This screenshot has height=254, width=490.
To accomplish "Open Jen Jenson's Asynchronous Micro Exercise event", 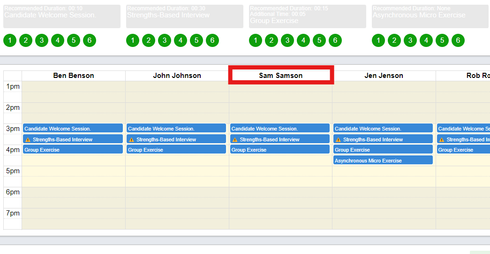I will [x=383, y=160].
